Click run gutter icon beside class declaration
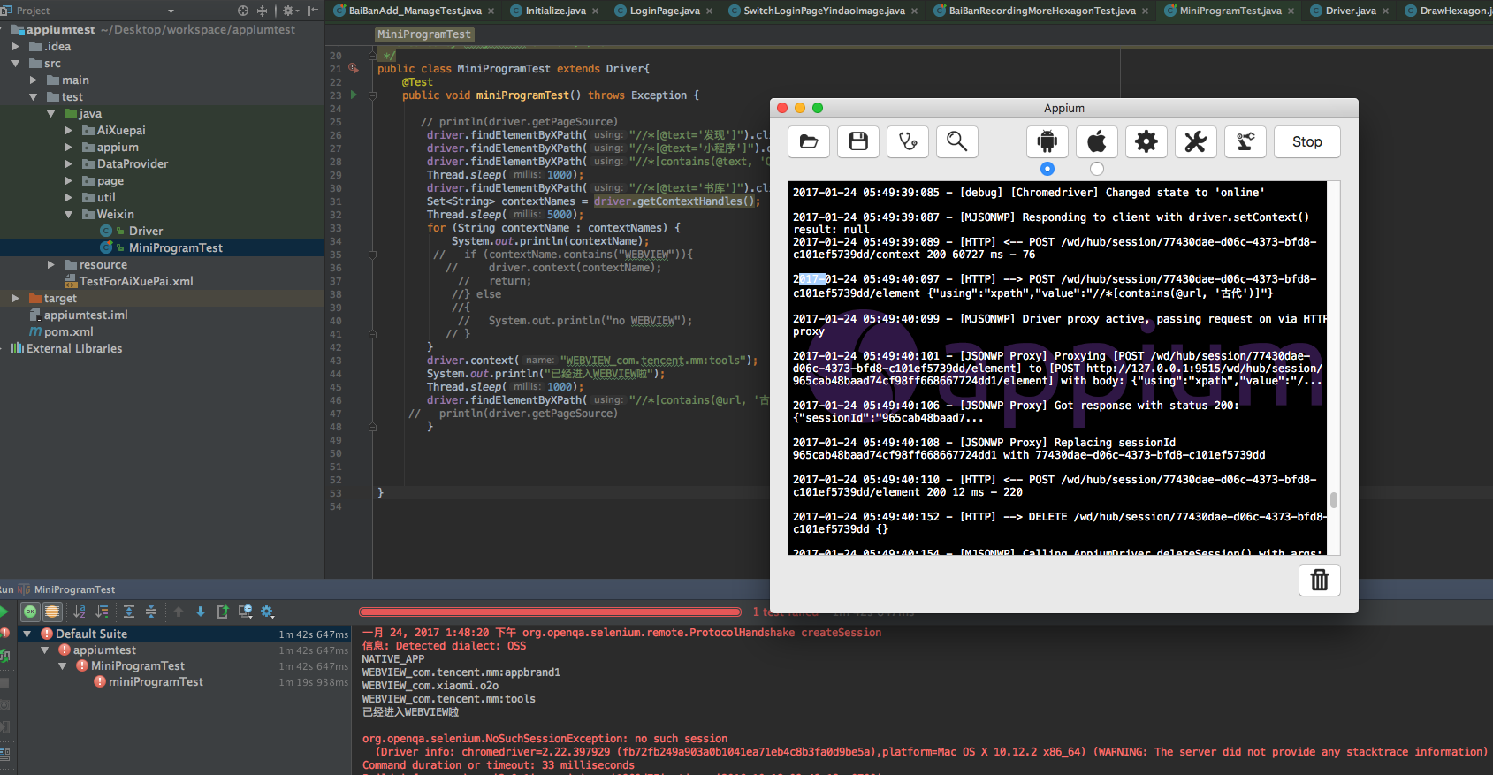Viewport: 1493px width, 775px height. pyautogui.click(x=354, y=68)
